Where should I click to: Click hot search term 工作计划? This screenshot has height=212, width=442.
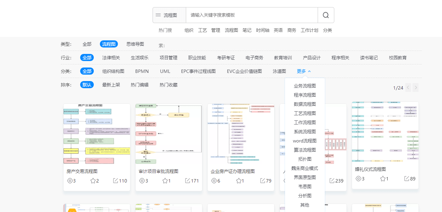pyautogui.click(x=310, y=30)
